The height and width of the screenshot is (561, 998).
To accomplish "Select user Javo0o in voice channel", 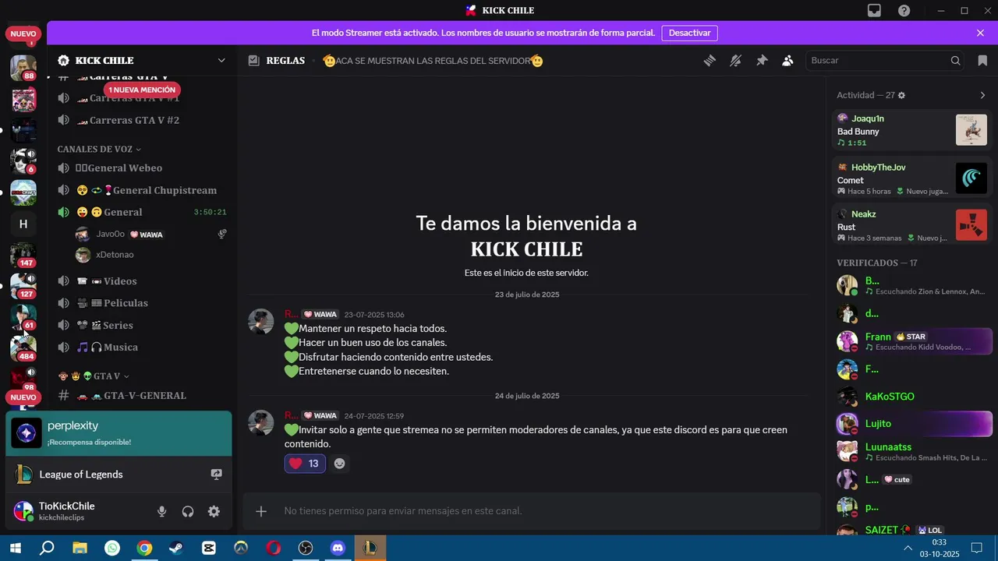I will tap(151, 234).
